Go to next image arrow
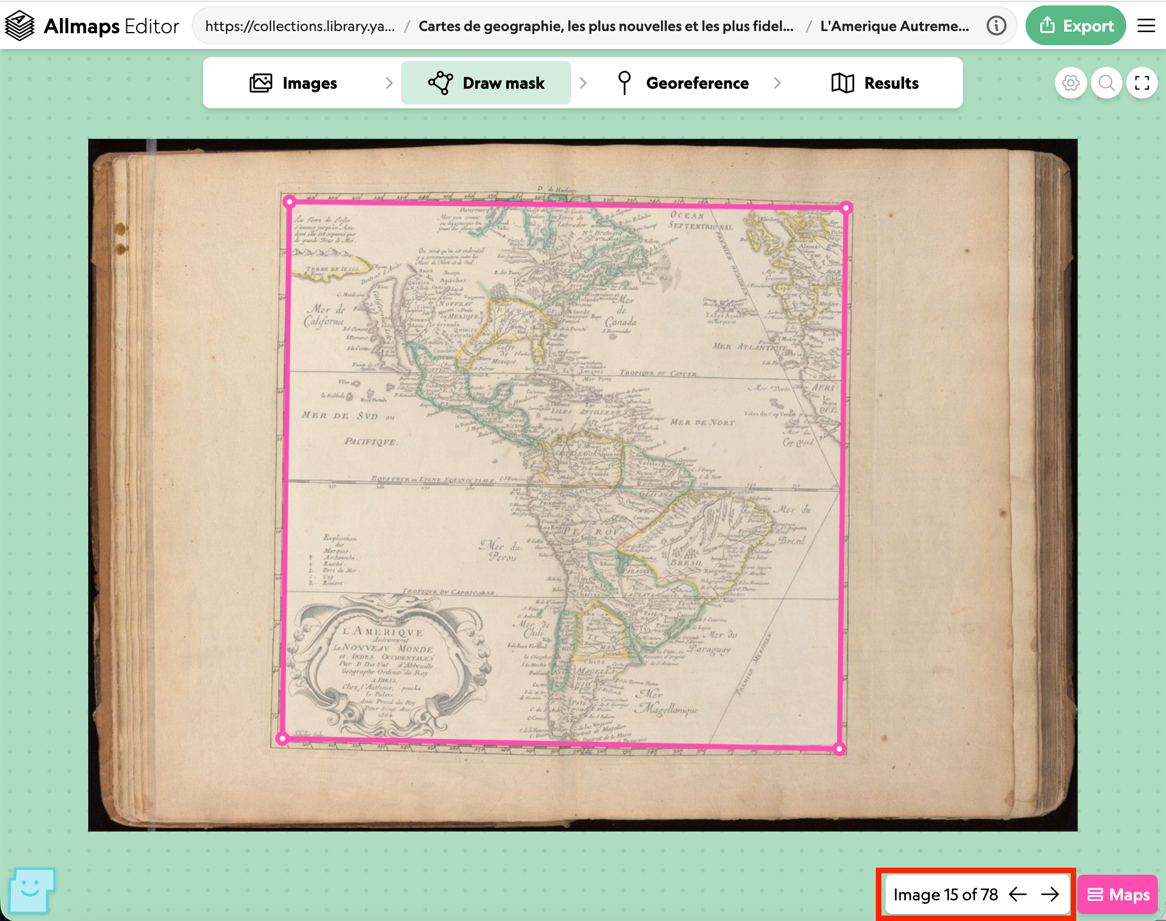The width and height of the screenshot is (1166, 921). click(x=1050, y=894)
